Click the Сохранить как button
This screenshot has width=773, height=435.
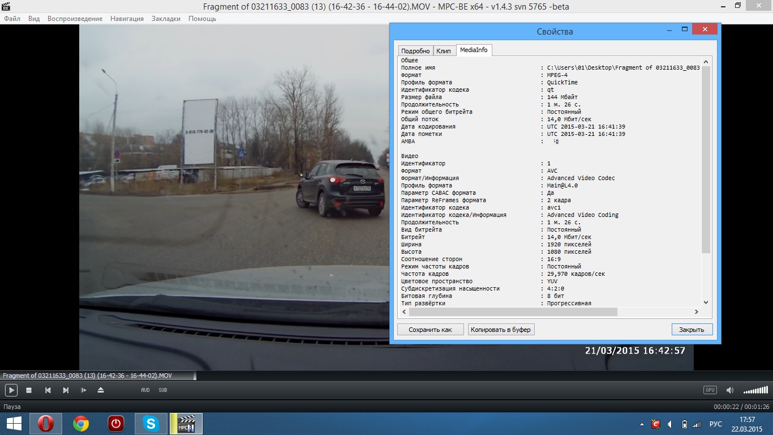click(430, 330)
